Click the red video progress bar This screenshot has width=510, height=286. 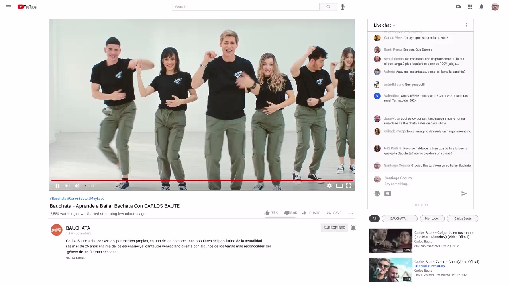202,180
